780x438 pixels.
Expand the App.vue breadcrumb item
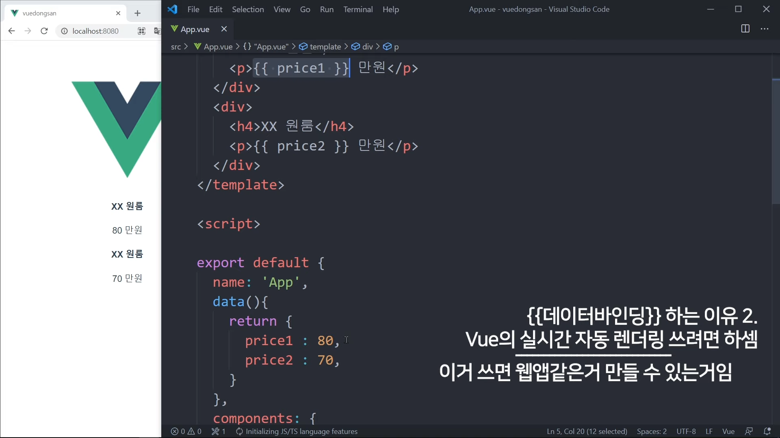218,47
